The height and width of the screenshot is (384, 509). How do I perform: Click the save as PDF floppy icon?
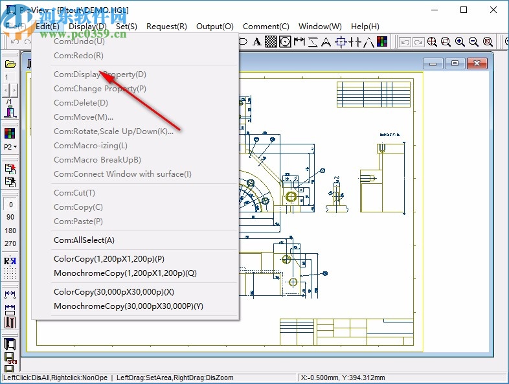click(x=10, y=358)
